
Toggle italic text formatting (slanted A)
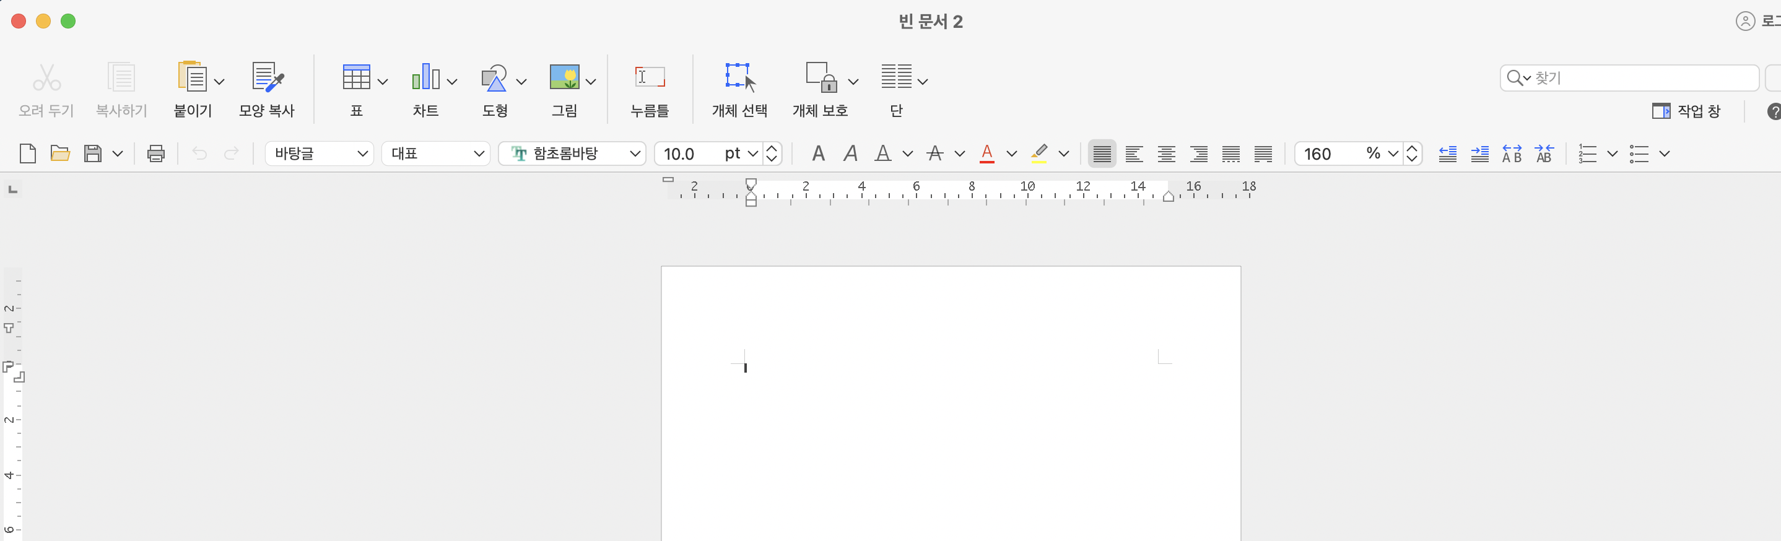tap(851, 154)
